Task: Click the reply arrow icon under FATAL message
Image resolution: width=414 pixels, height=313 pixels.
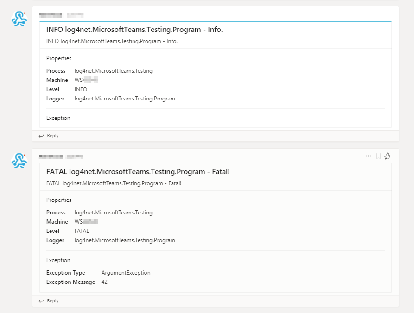Action: [41, 301]
